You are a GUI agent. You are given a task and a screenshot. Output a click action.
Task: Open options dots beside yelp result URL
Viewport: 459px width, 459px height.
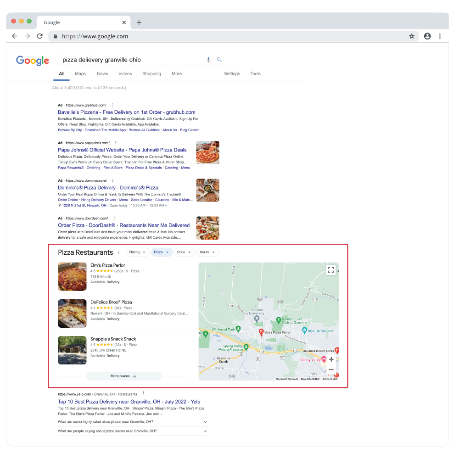tap(143, 393)
